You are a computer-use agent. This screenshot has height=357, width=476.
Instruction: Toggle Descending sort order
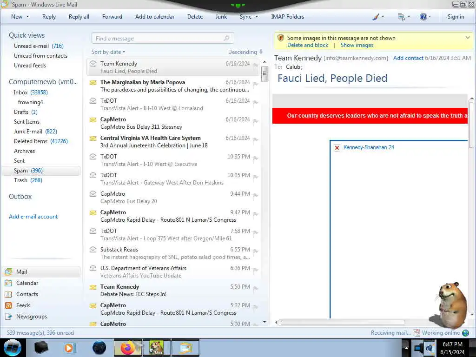(x=245, y=52)
